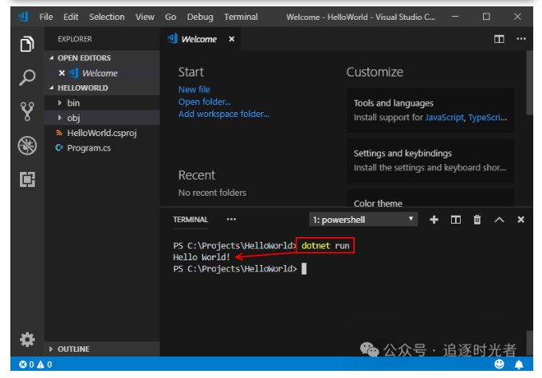Viewport: 542px width, 378px height.
Task: Open the Extensions view icon
Action: coord(27,179)
